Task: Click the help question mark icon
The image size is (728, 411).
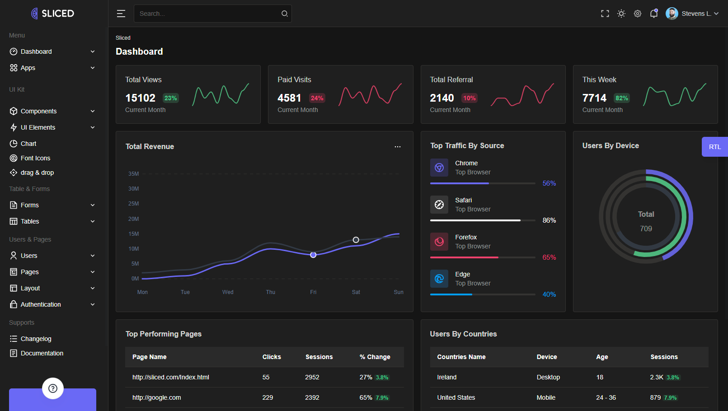Action: click(53, 388)
